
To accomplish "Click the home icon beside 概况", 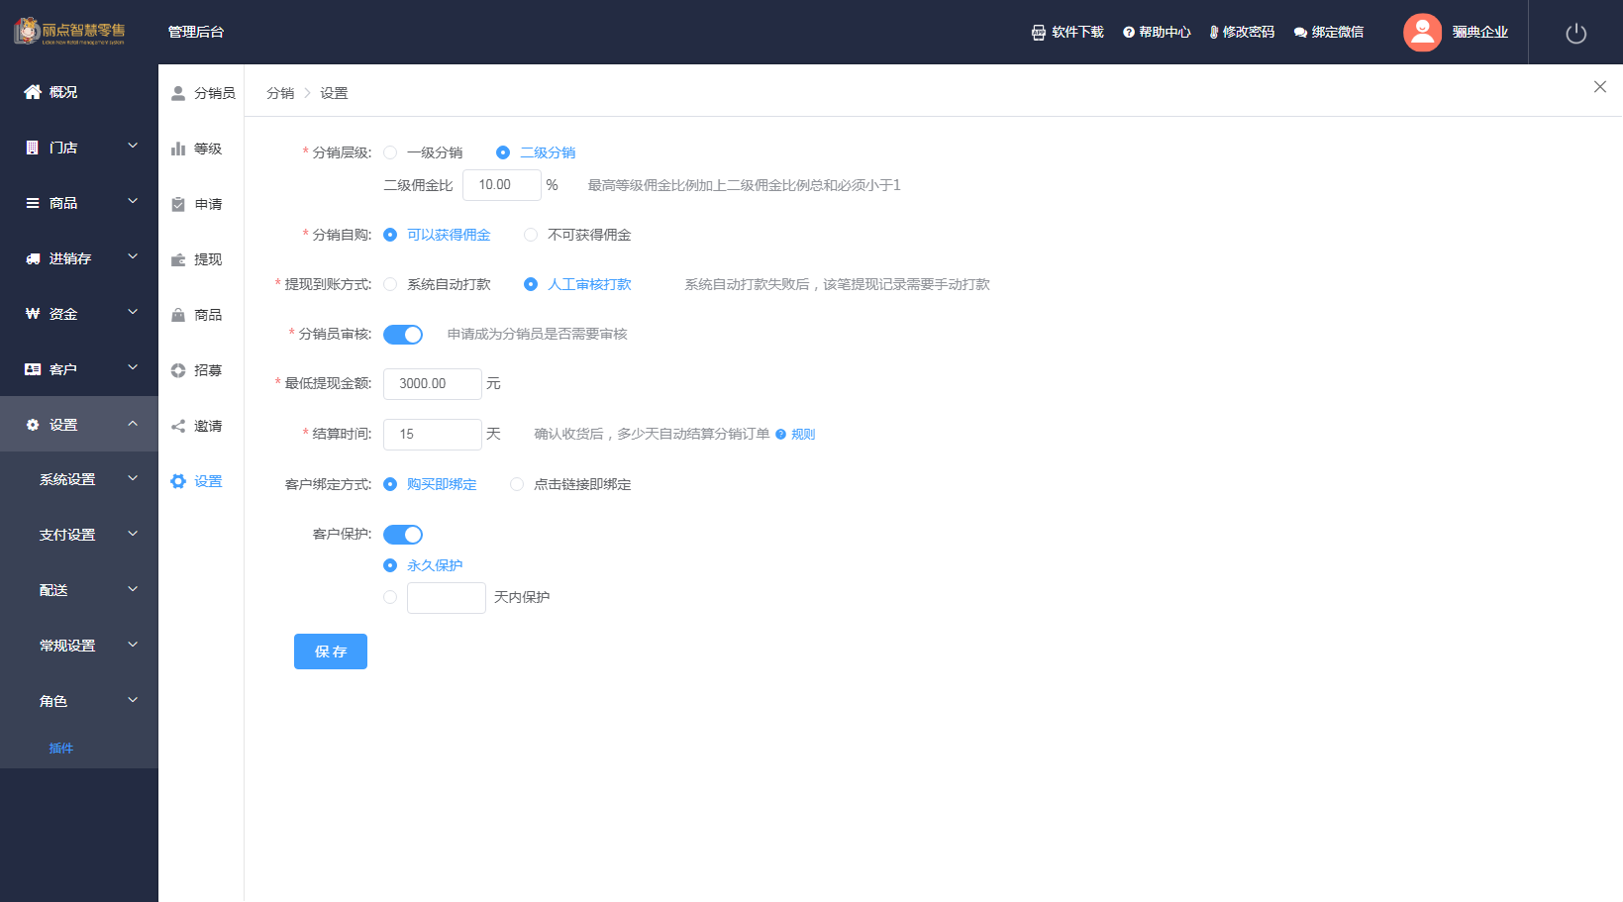I will tap(33, 92).
